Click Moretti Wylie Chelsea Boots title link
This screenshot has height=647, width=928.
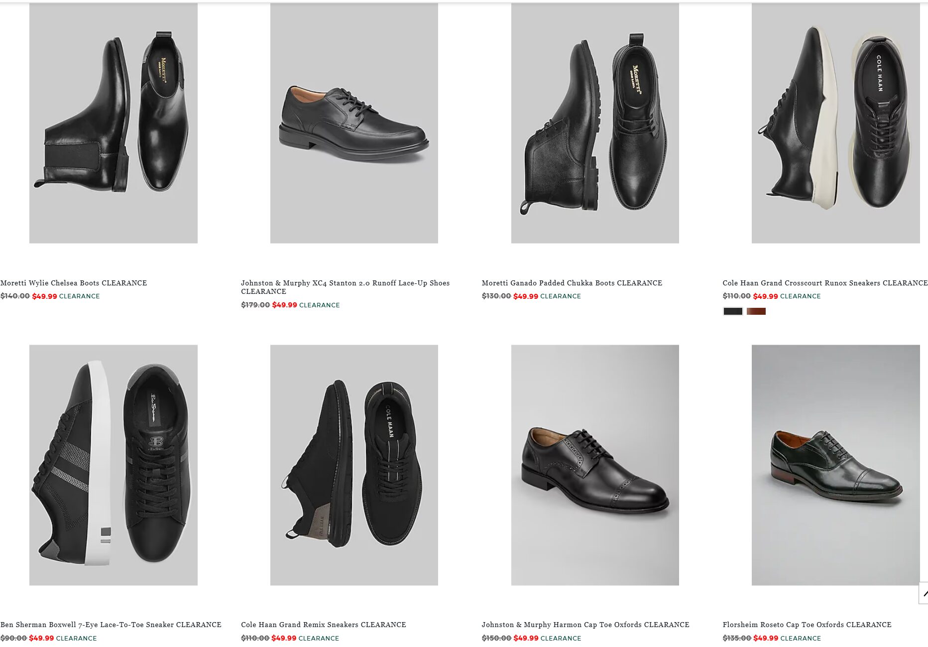(x=74, y=283)
